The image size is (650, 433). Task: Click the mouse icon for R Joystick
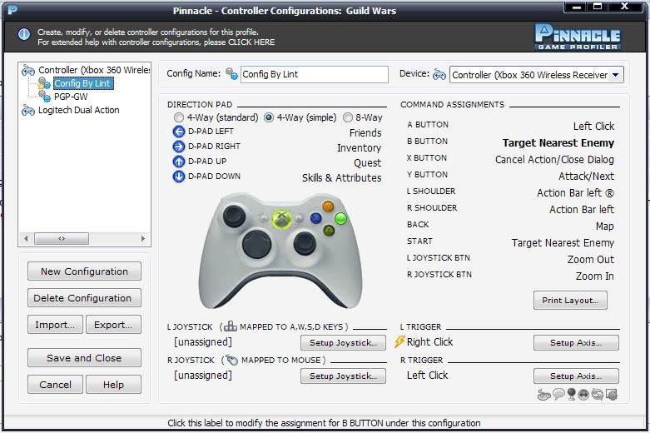pyautogui.click(x=231, y=360)
